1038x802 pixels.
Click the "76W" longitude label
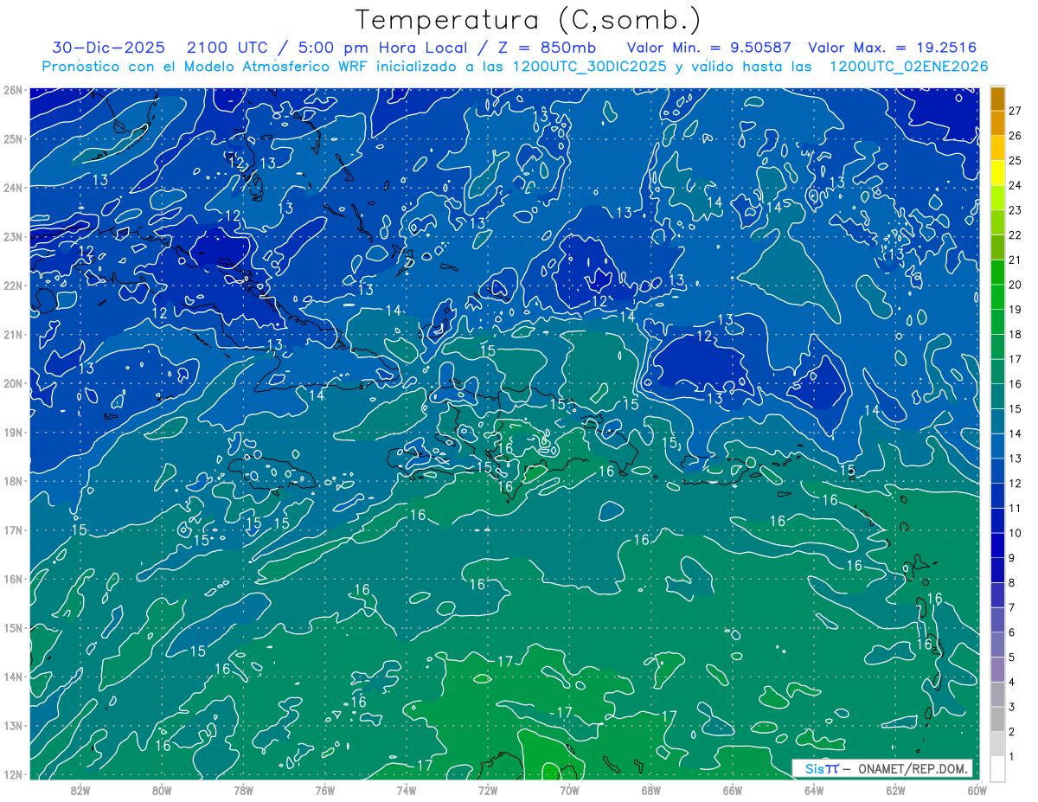325,790
